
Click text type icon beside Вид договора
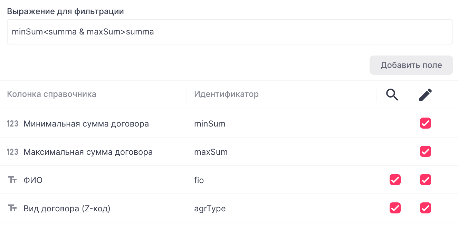[12, 208]
